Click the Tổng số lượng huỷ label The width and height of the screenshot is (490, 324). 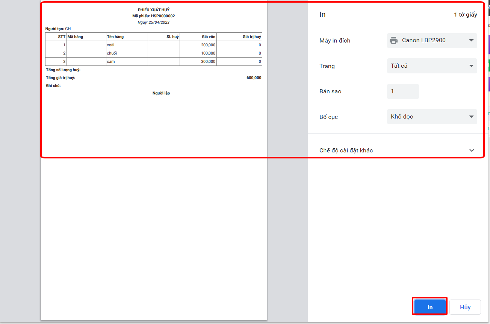click(63, 70)
